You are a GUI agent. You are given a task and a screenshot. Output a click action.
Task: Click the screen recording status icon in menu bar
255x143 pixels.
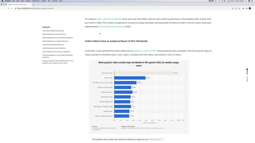point(210,1)
